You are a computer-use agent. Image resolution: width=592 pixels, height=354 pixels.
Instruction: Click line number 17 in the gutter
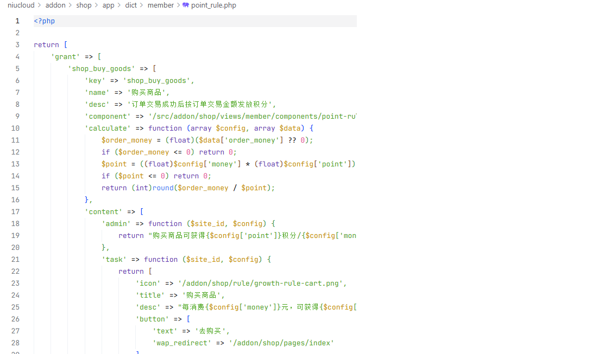15,212
